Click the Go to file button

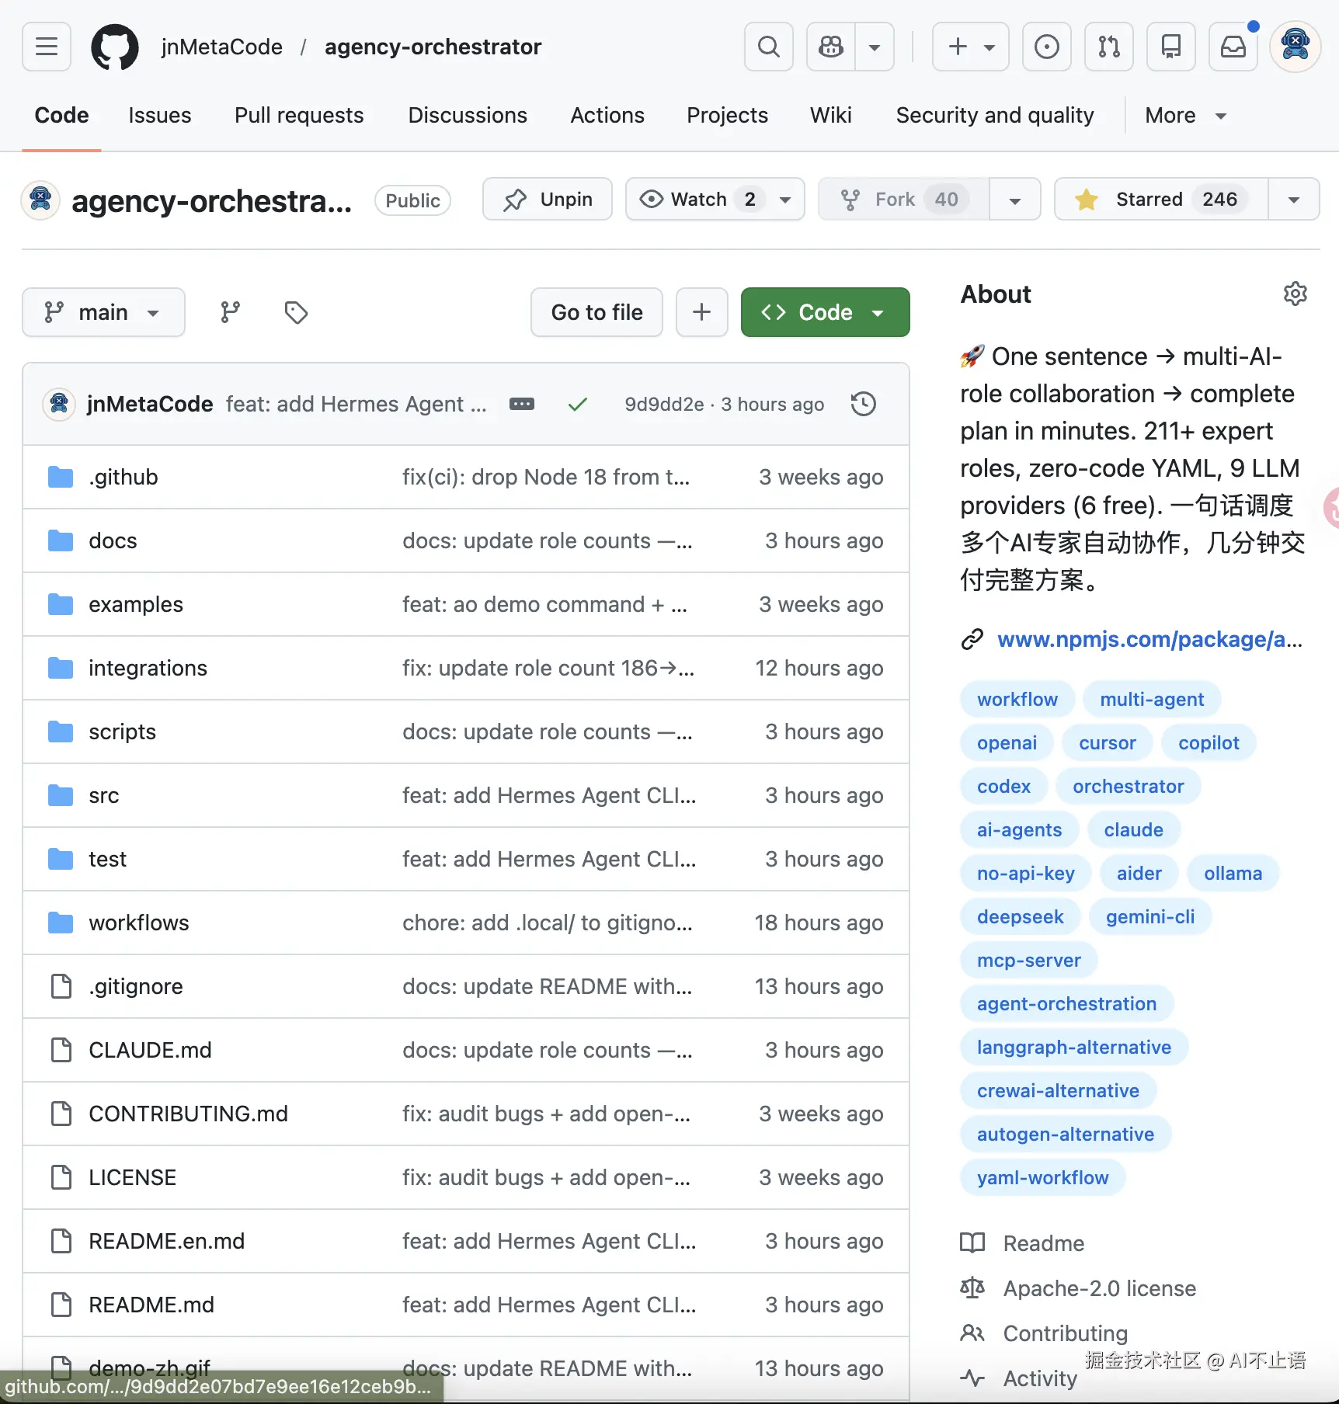596,312
